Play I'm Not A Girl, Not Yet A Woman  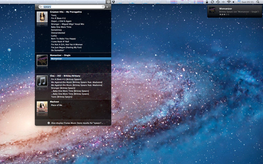click(67, 45)
